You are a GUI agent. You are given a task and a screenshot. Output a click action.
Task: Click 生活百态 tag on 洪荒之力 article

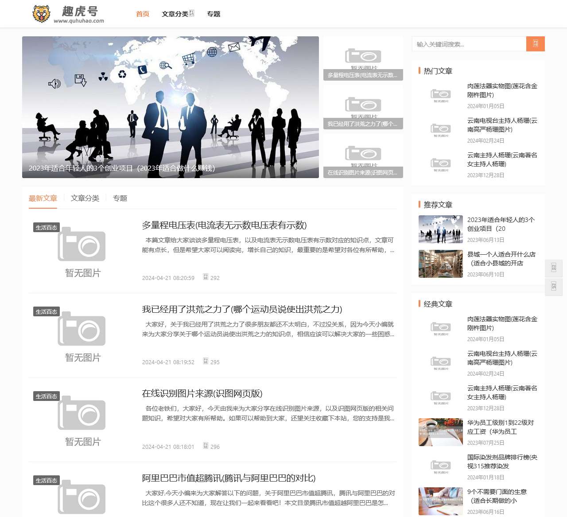click(47, 311)
